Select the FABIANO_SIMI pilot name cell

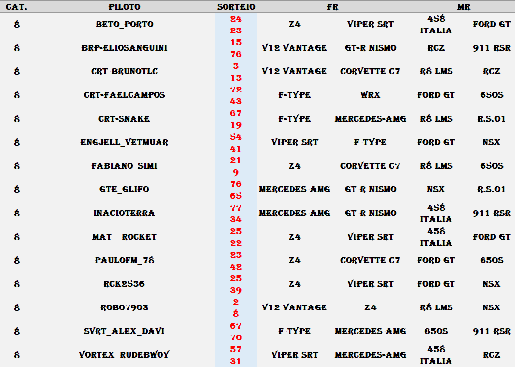click(124, 166)
